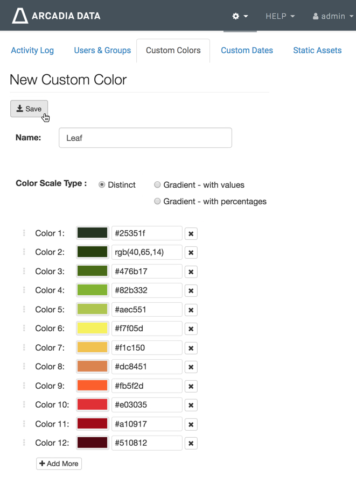Save the new custom color
Viewport: 356px width, 477px height.
point(29,109)
